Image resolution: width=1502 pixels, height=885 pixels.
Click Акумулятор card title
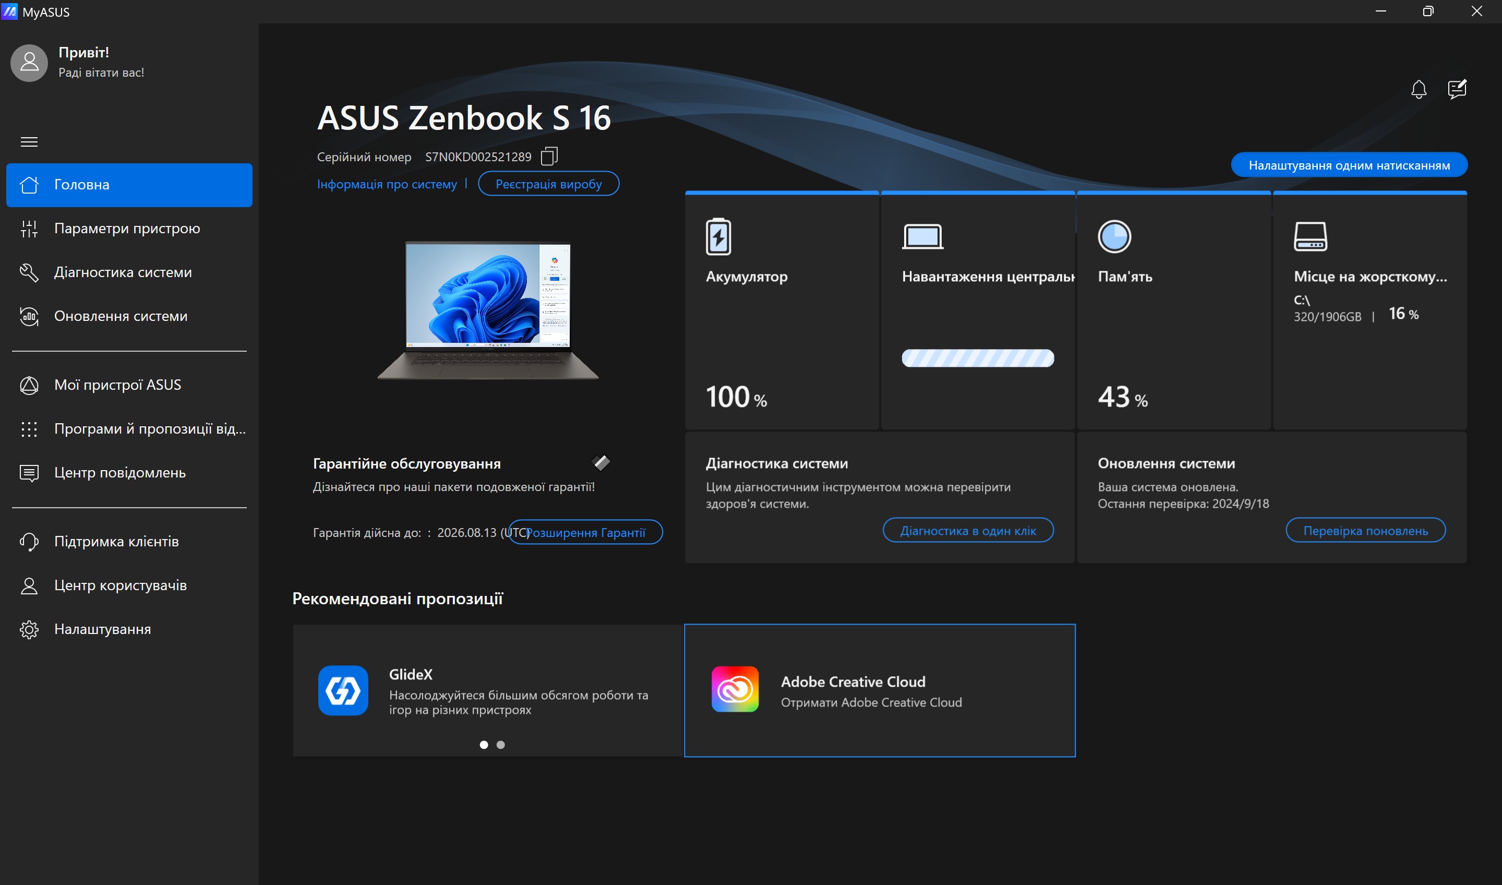pyautogui.click(x=747, y=277)
